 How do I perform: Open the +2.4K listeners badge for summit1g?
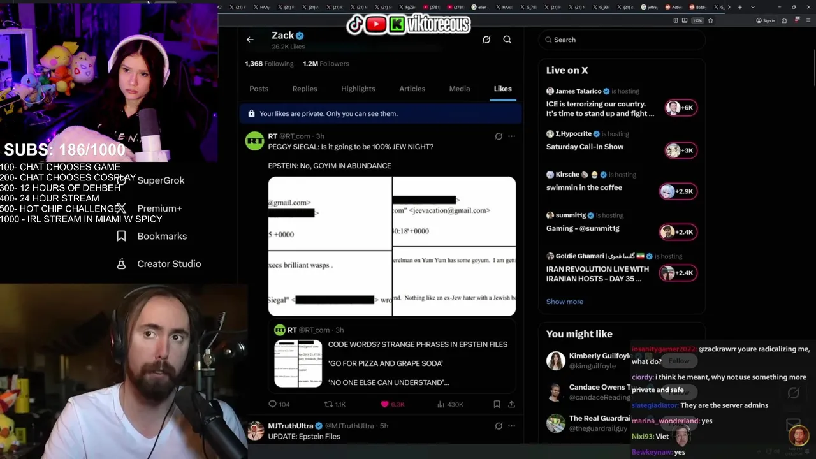[x=678, y=232]
